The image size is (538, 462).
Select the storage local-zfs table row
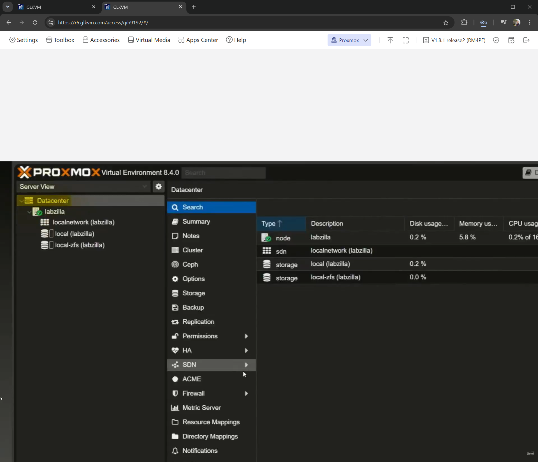tap(397, 277)
